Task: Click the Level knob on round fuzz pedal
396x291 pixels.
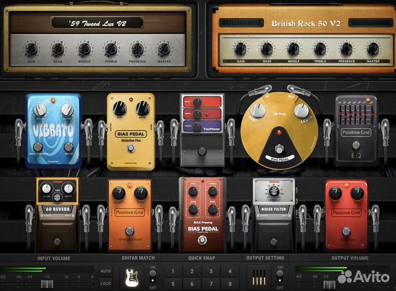Action: [301, 111]
